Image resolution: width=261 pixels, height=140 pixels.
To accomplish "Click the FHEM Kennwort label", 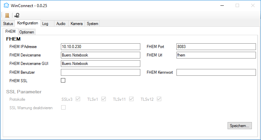I will 160,72.
